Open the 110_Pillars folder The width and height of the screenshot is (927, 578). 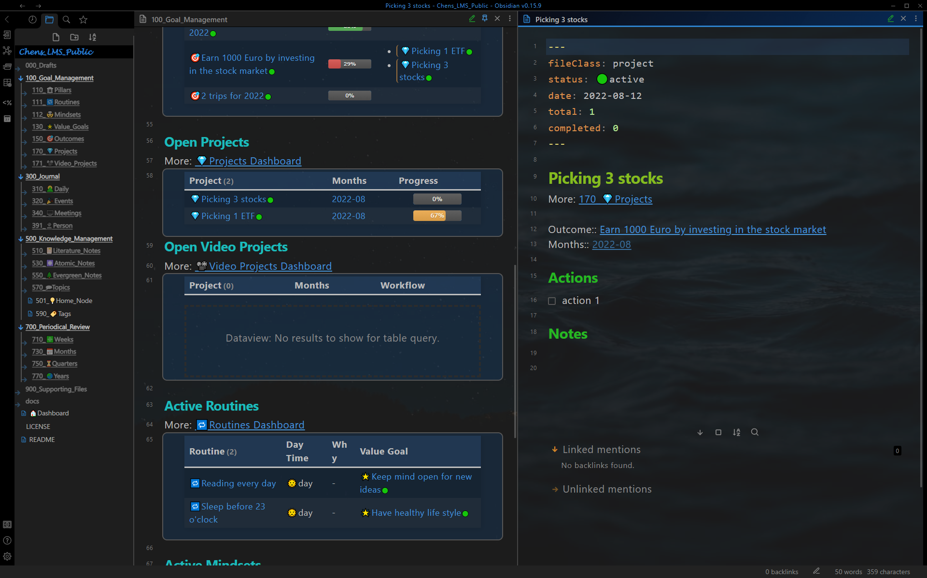tap(52, 90)
